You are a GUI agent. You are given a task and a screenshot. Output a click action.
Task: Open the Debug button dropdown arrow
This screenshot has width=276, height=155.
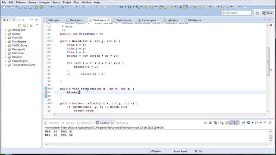pos(125,7)
